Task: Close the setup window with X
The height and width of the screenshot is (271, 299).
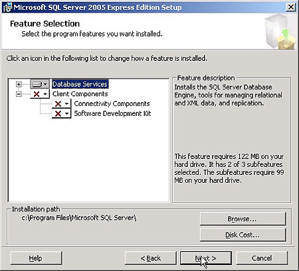Action: [290, 7]
